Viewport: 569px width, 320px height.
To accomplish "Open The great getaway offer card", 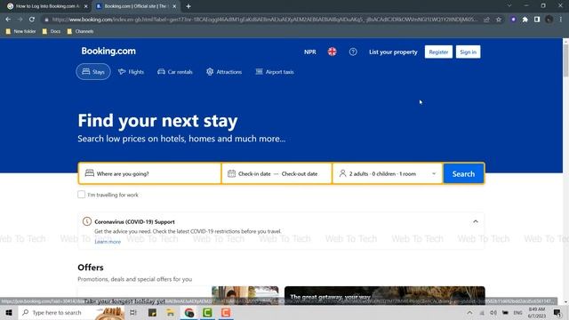I will click(384, 295).
